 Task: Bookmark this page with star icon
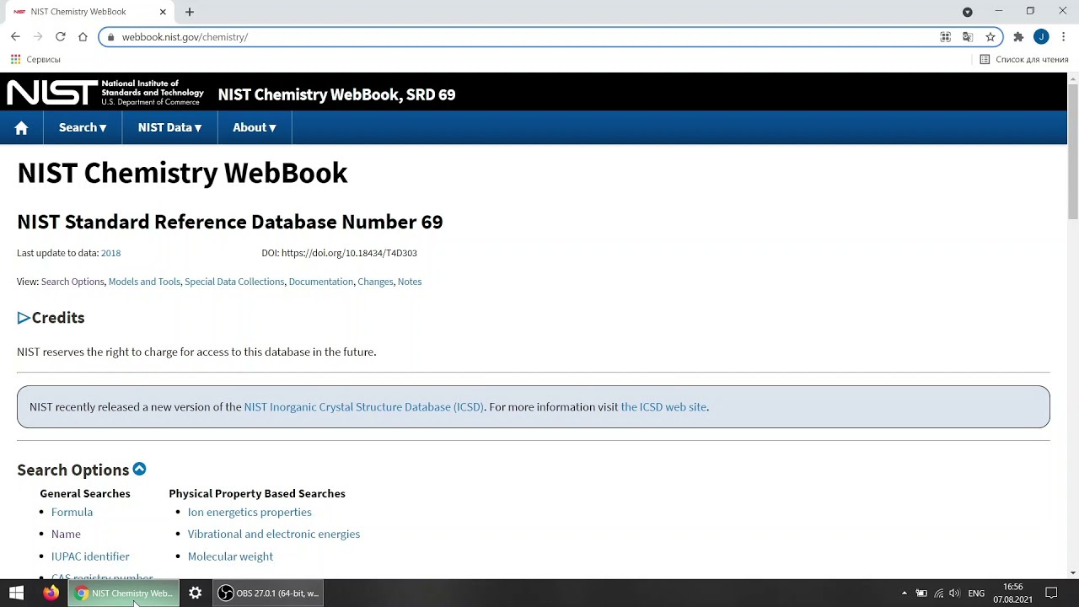(x=990, y=37)
